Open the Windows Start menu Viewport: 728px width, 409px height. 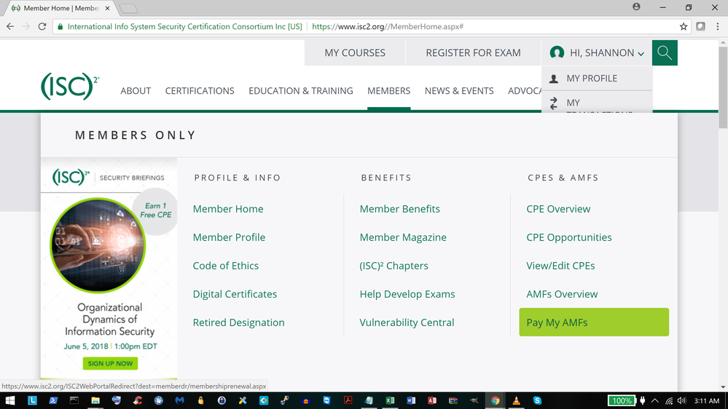pos(10,400)
